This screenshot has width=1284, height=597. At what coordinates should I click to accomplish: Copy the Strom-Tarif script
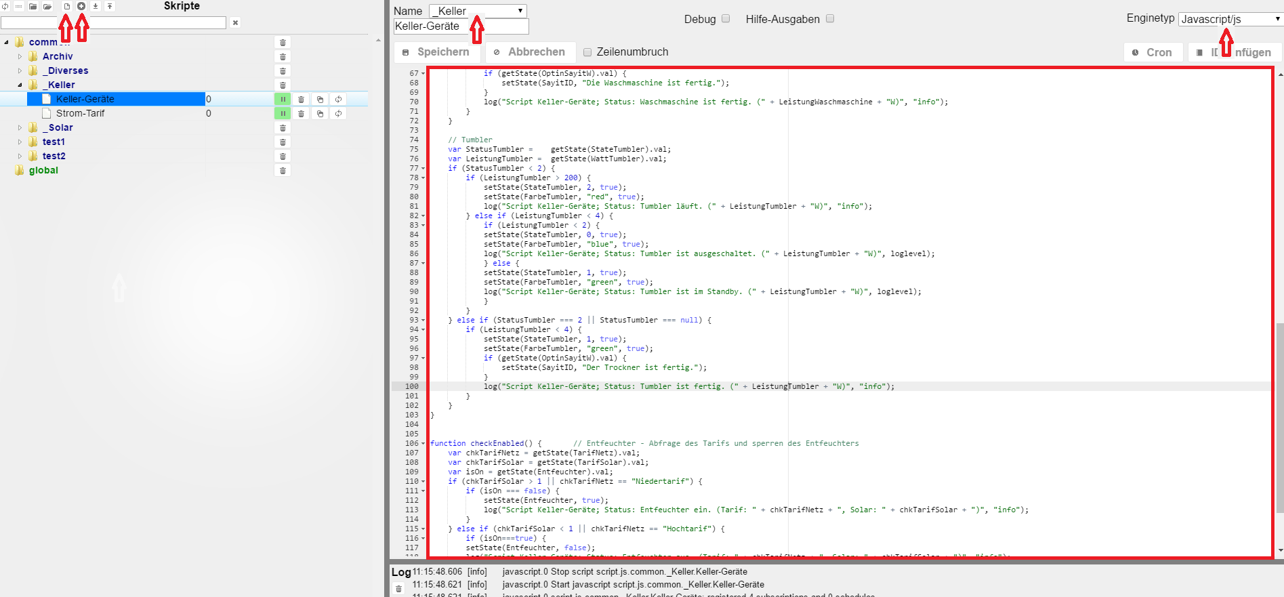click(320, 114)
